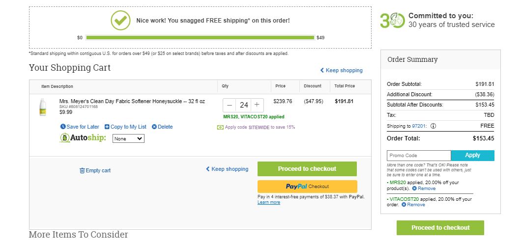Open the PayPal Learn more link
This screenshot has width=522, height=244.
pos(269,202)
